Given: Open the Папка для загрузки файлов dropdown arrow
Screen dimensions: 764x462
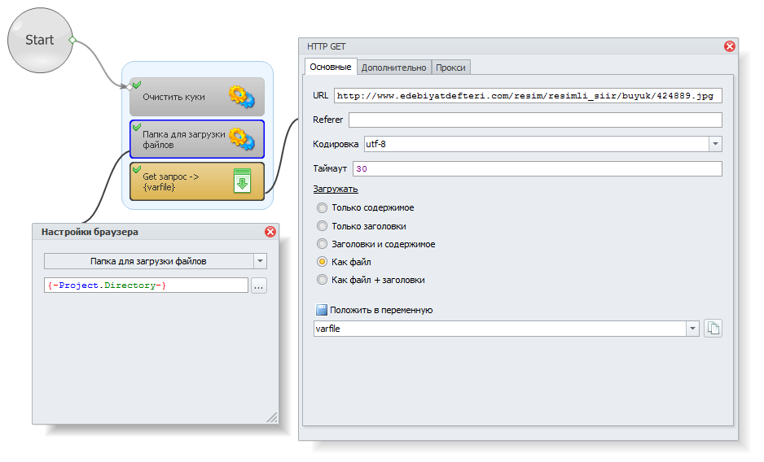Looking at the screenshot, I should (x=260, y=261).
